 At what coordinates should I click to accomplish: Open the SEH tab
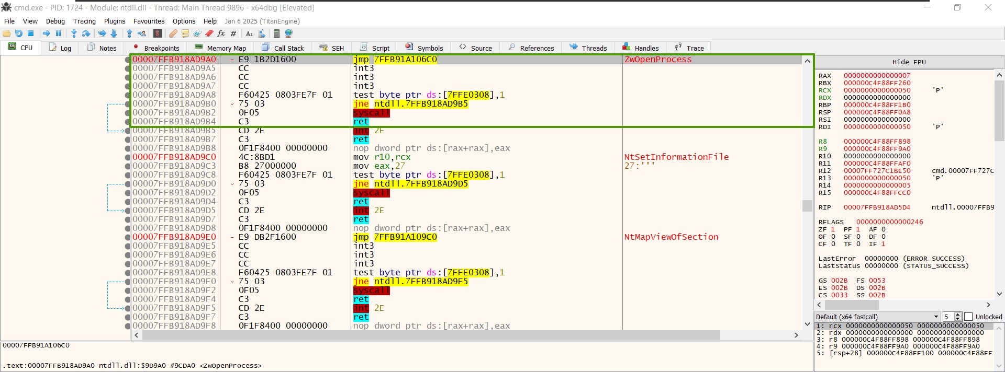(x=331, y=48)
